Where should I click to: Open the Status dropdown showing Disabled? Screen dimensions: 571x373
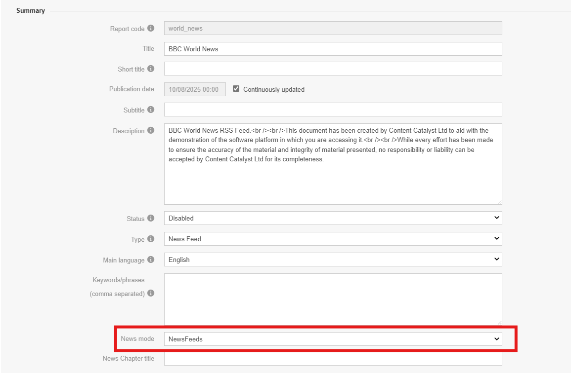pyautogui.click(x=333, y=218)
